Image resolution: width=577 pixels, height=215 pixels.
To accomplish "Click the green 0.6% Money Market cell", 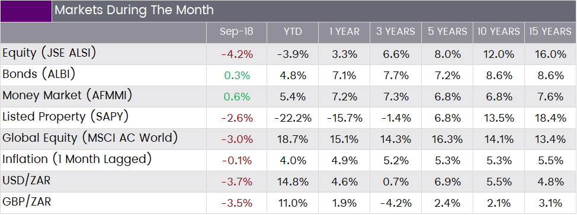I will 237,97.
